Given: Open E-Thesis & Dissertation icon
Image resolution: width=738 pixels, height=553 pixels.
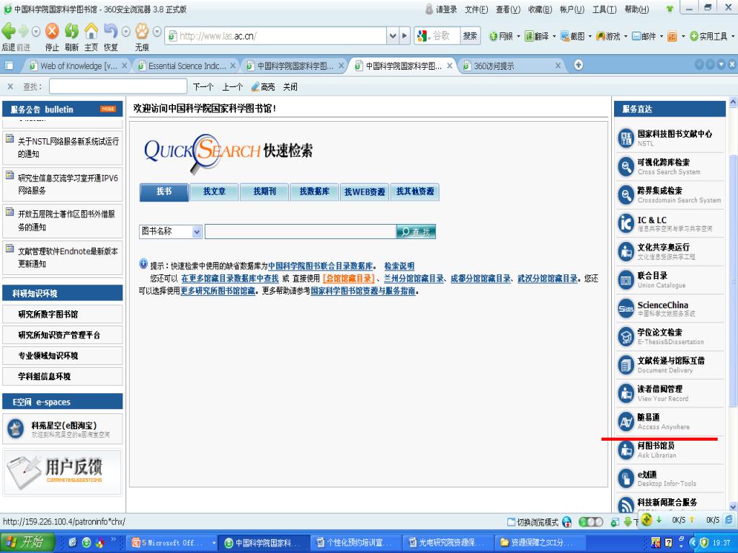Looking at the screenshot, I should [626, 337].
